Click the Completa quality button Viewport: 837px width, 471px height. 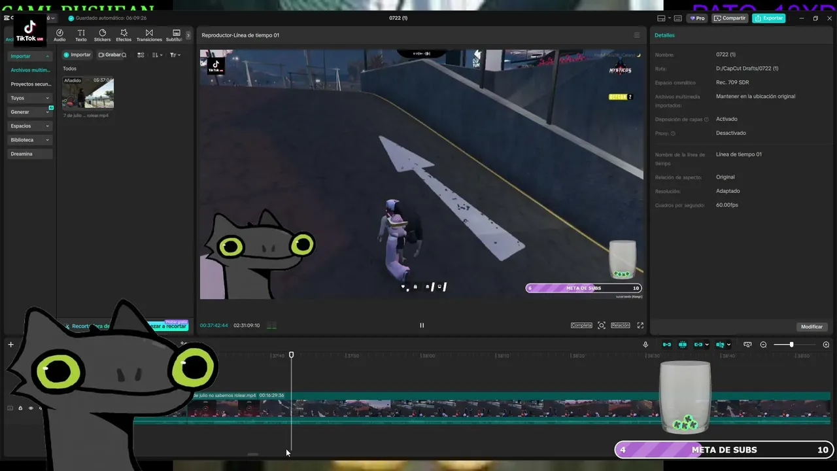[581, 325]
